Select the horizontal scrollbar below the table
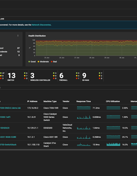Viewport: 137px width, 176px height. click(x=68, y=150)
